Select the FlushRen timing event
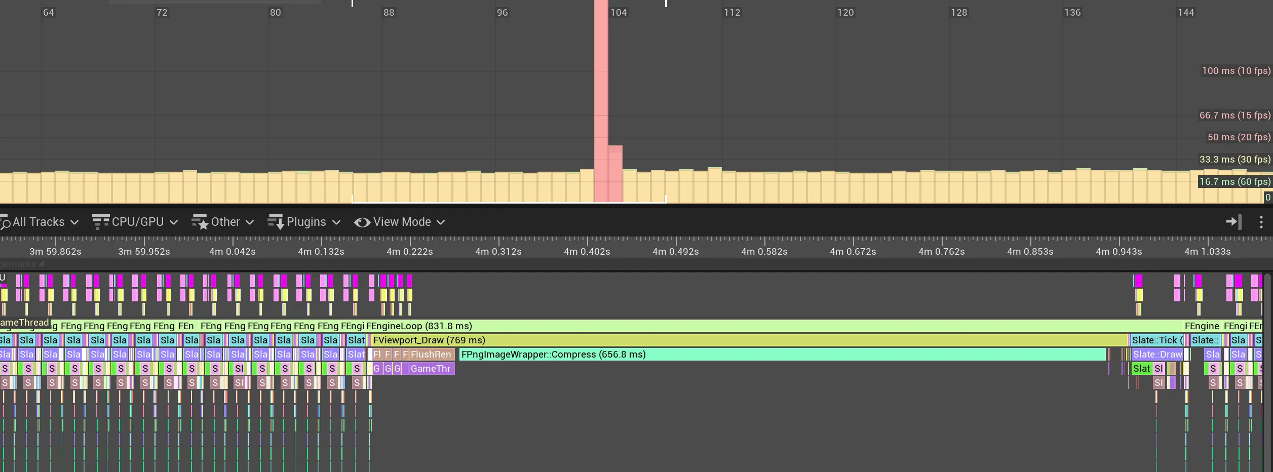This screenshot has height=472, width=1273. [432, 355]
